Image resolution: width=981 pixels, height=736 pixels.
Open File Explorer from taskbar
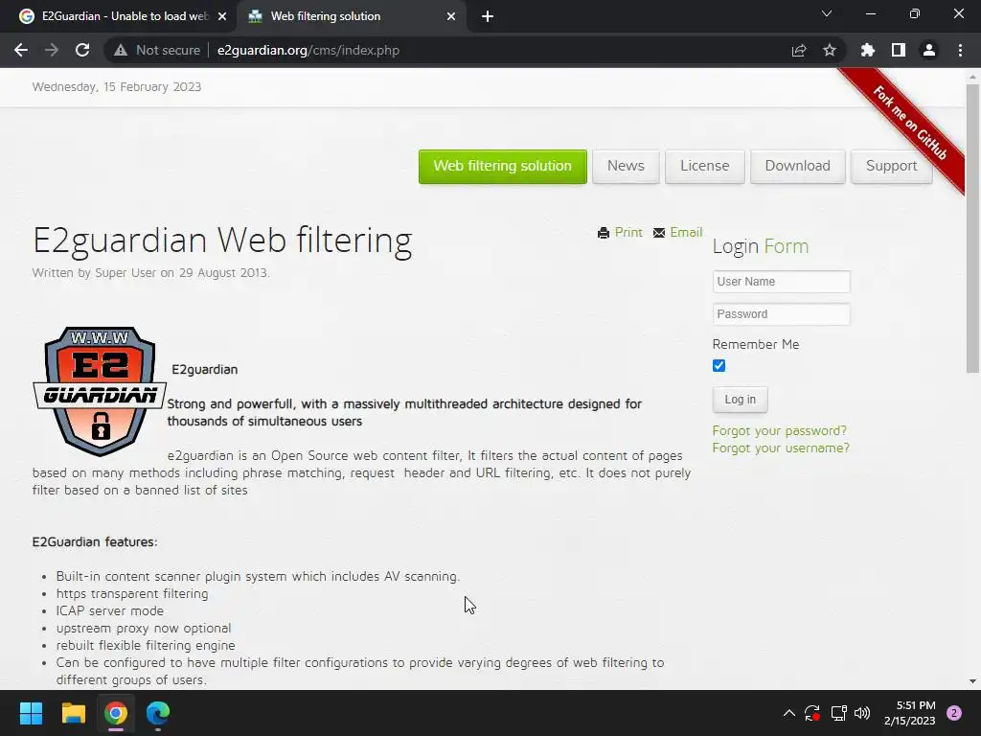(x=73, y=713)
